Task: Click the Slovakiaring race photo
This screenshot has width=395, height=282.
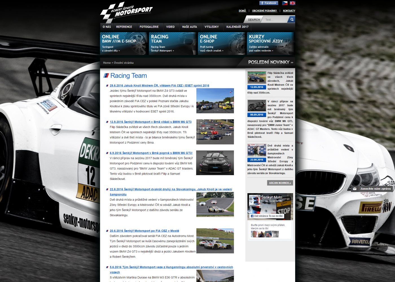Action: (x=215, y=204)
